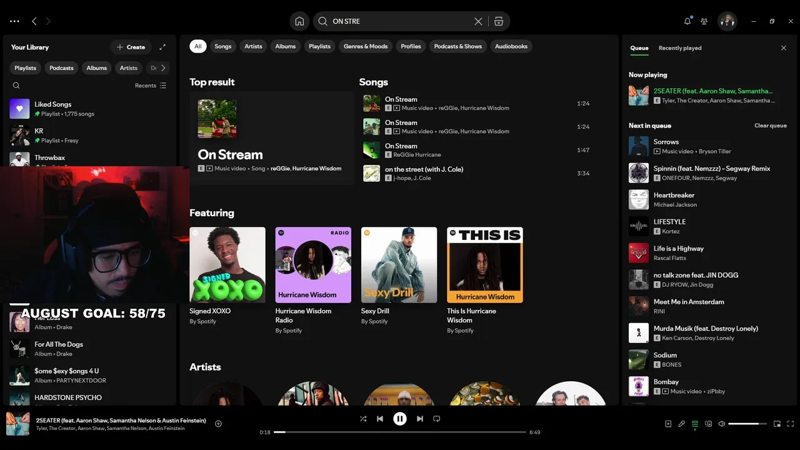The image size is (800, 450).
Task: Open the profile avatar menu
Action: [727, 21]
